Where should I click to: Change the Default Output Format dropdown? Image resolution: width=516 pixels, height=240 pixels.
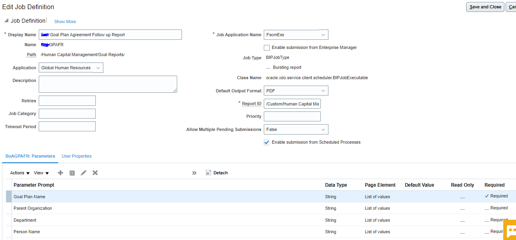pyautogui.click(x=324, y=90)
